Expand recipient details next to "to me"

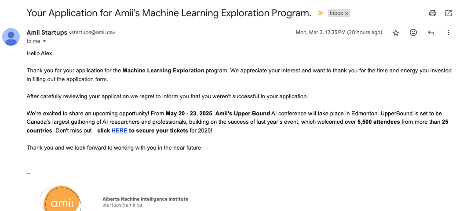[x=44, y=42]
